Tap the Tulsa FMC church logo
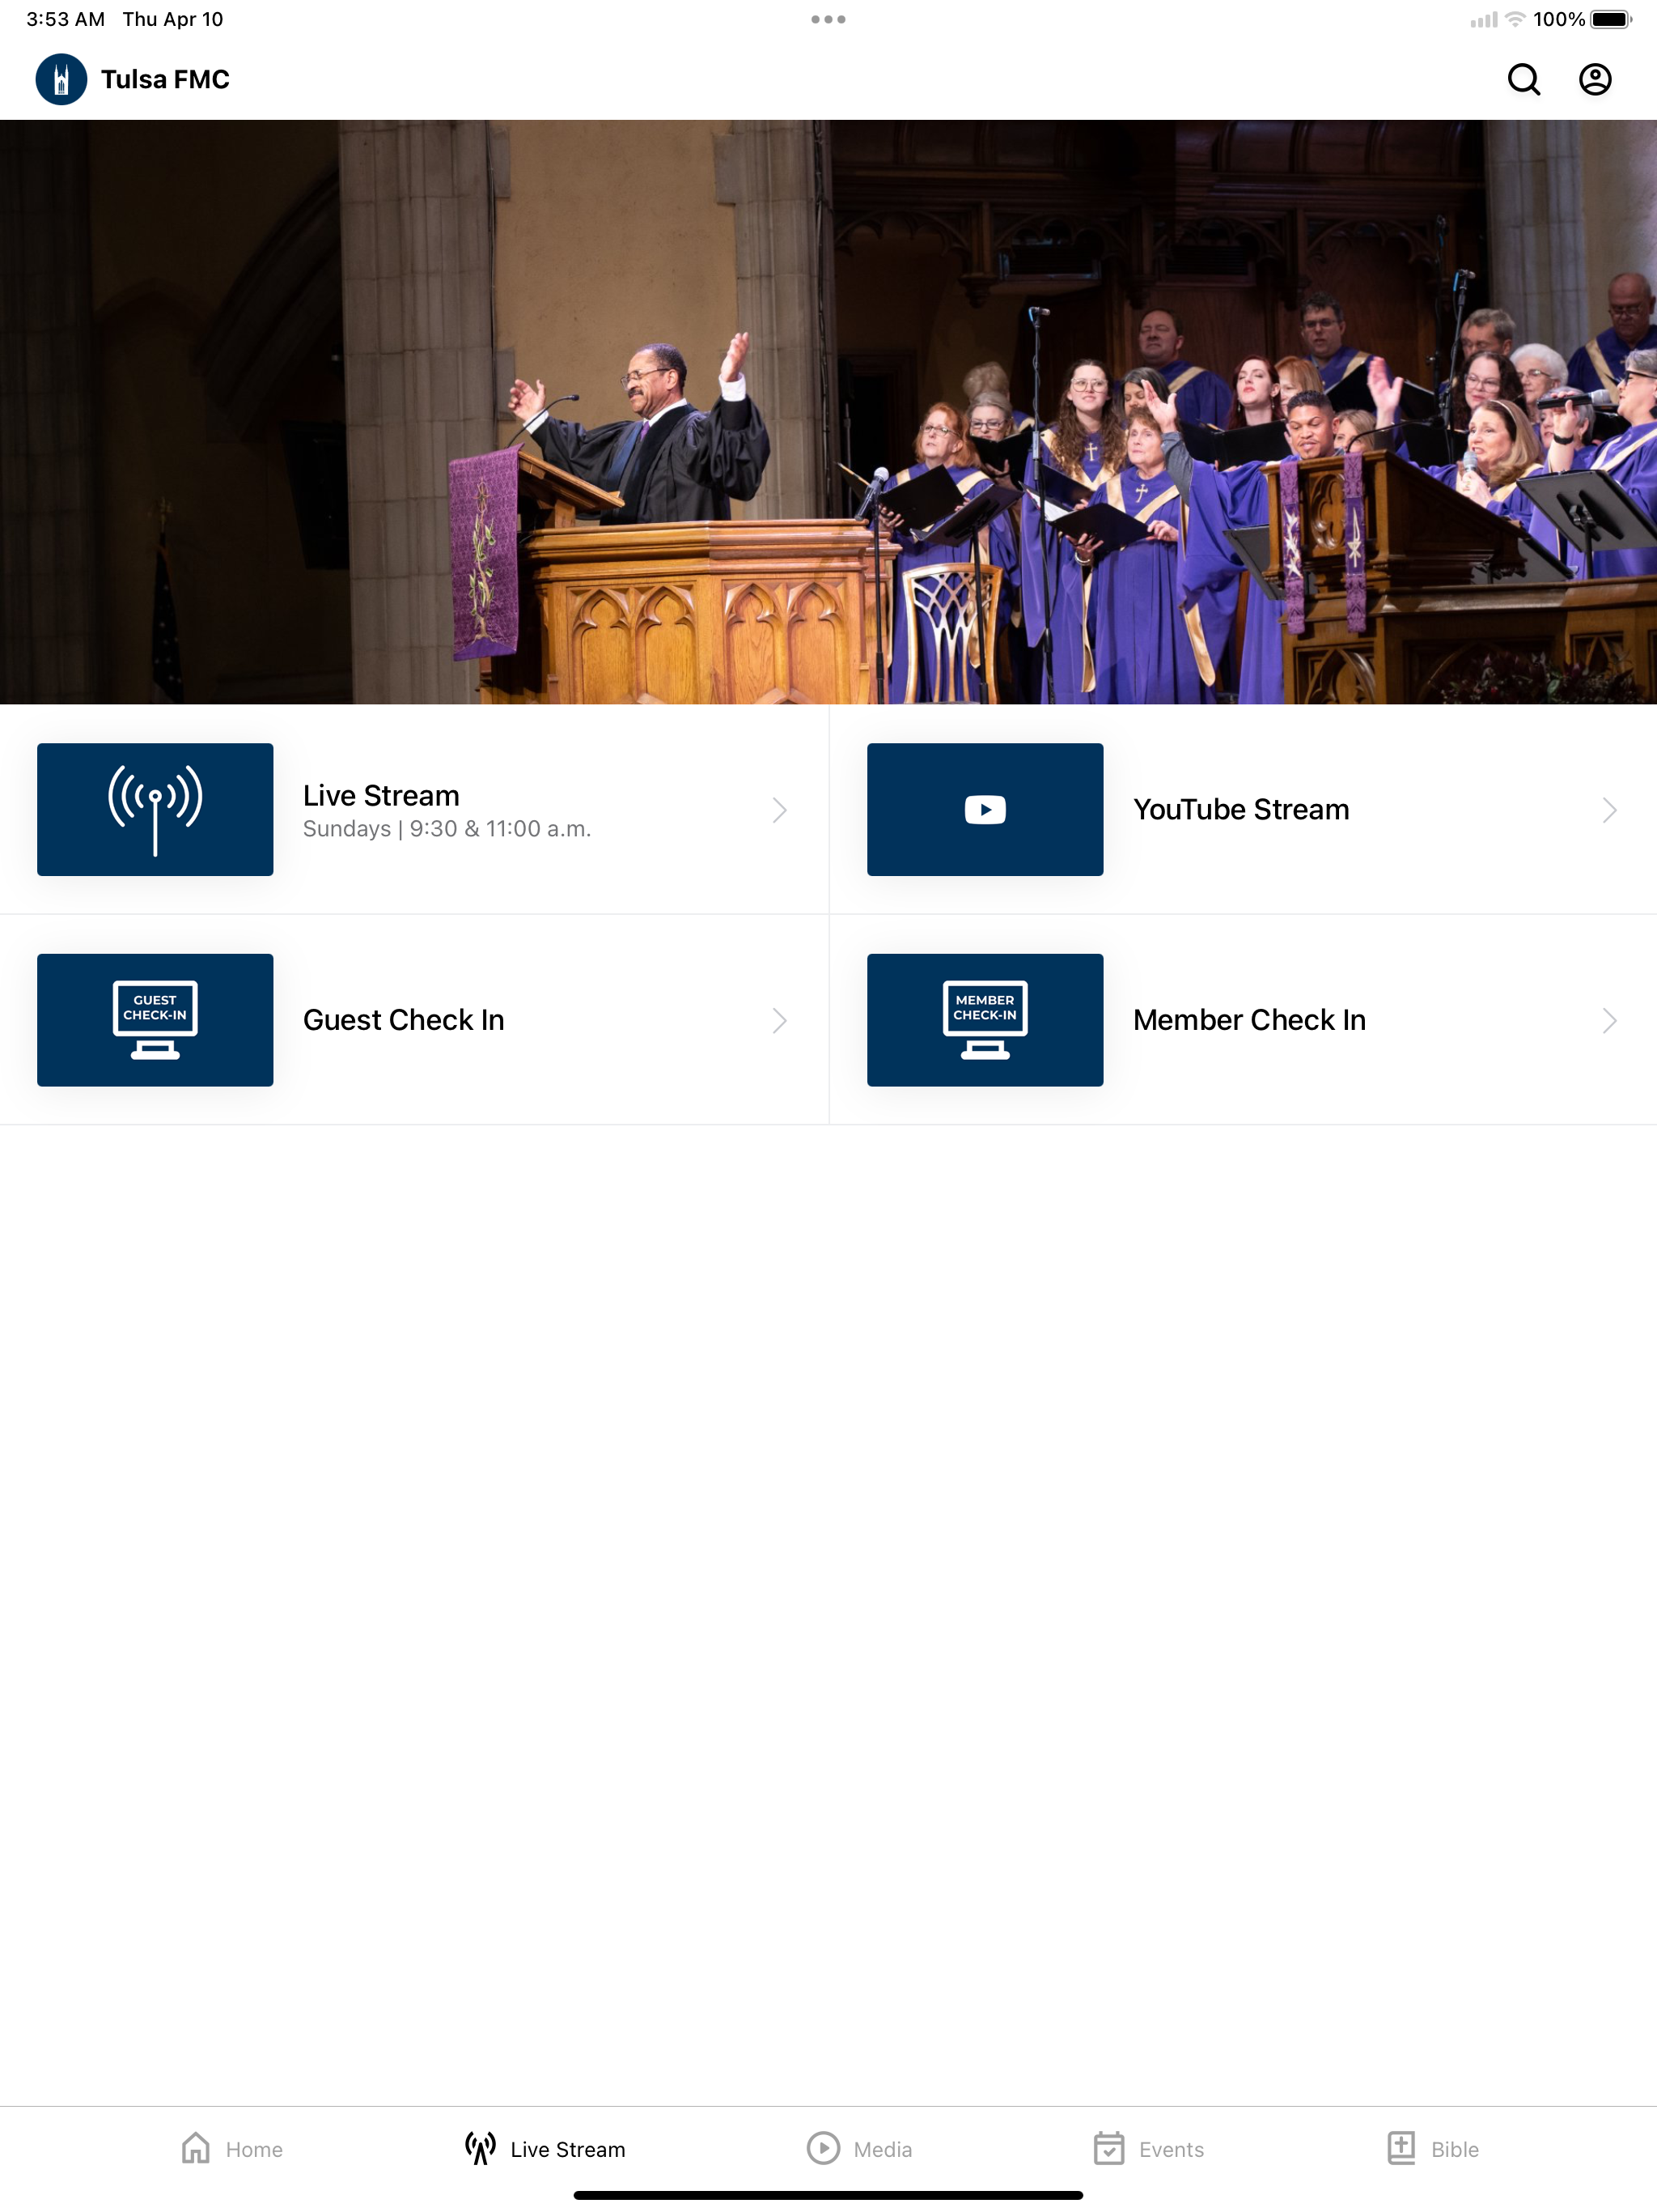The height and width of the screenshot is (2212, 1657). 61,79
